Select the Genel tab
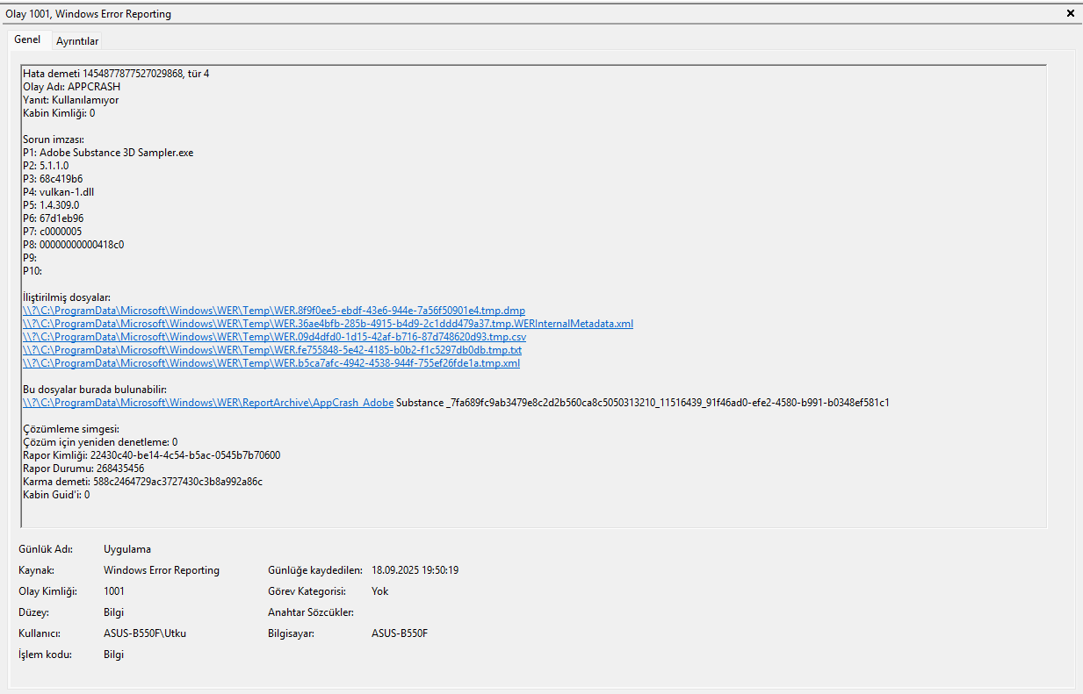Viewport: 1083px width, 694px height. pyautogui.click(x=27, y=40)
